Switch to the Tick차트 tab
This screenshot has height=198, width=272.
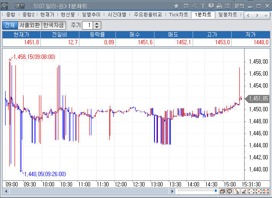coord(178,15)
